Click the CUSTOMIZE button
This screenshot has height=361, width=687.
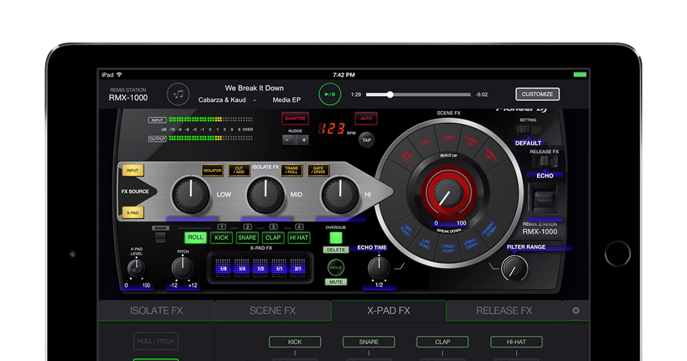click(537, 94)
